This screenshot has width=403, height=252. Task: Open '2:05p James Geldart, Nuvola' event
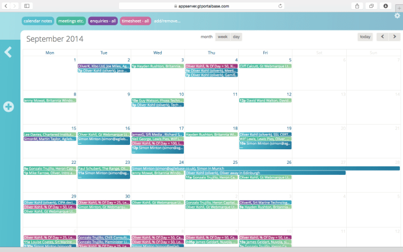click(x=211, y=242)
